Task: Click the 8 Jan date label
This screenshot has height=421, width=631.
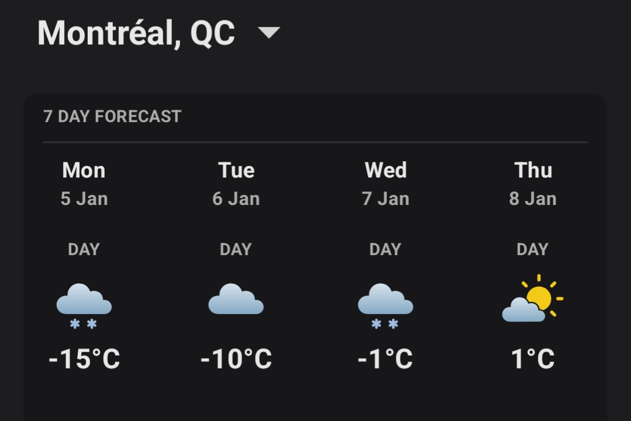Action: tap(533, 199)
